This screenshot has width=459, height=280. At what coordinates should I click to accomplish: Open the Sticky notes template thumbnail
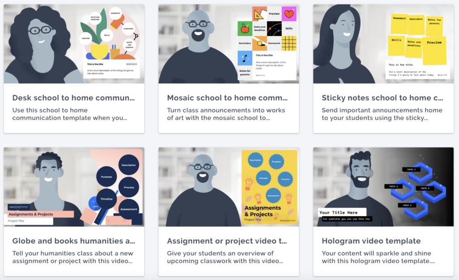pos(384,44)
